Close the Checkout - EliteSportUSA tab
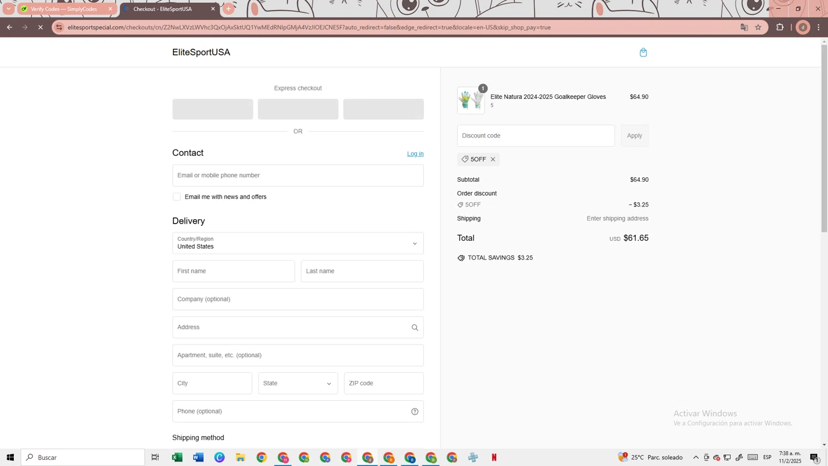 [213, 9]
